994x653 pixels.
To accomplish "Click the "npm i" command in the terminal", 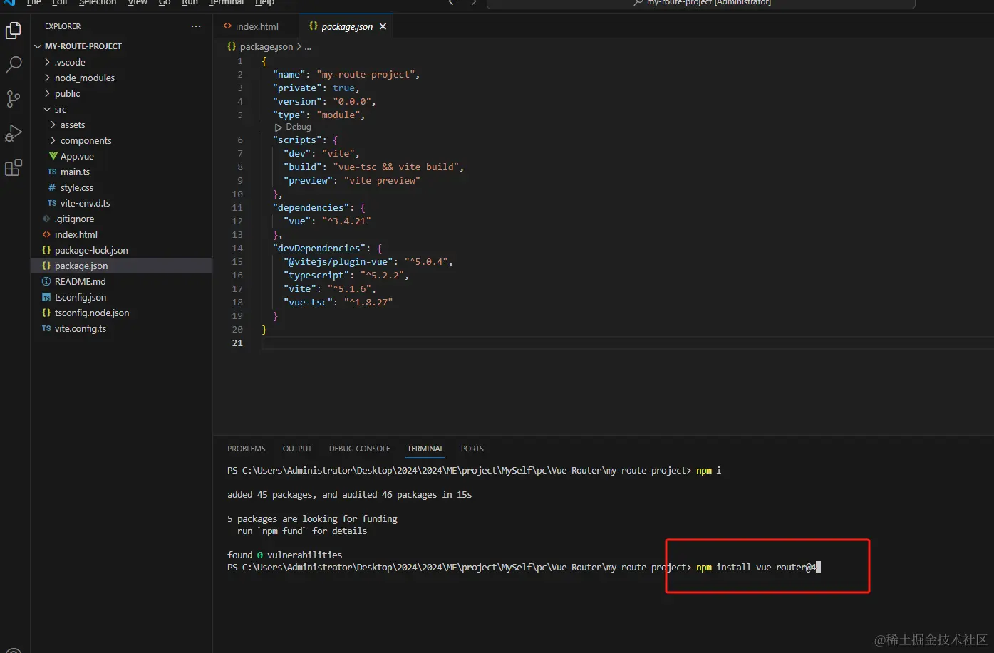I will click(708, 470).
